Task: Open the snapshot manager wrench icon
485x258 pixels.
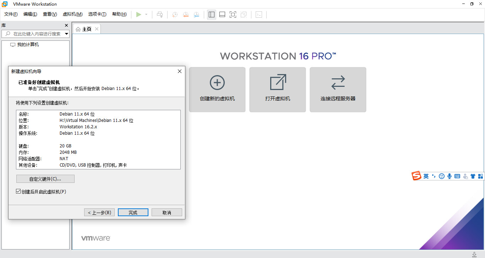Action: (196, 15)
